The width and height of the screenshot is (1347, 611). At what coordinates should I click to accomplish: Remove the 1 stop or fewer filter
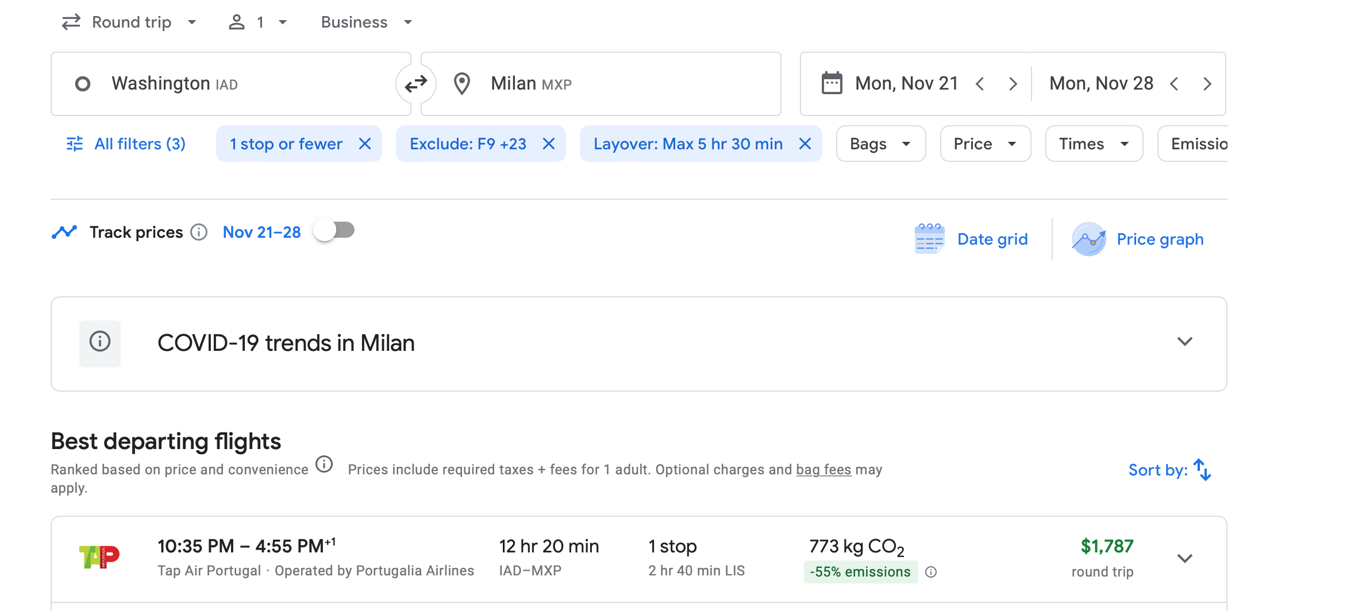click(365, 144)
